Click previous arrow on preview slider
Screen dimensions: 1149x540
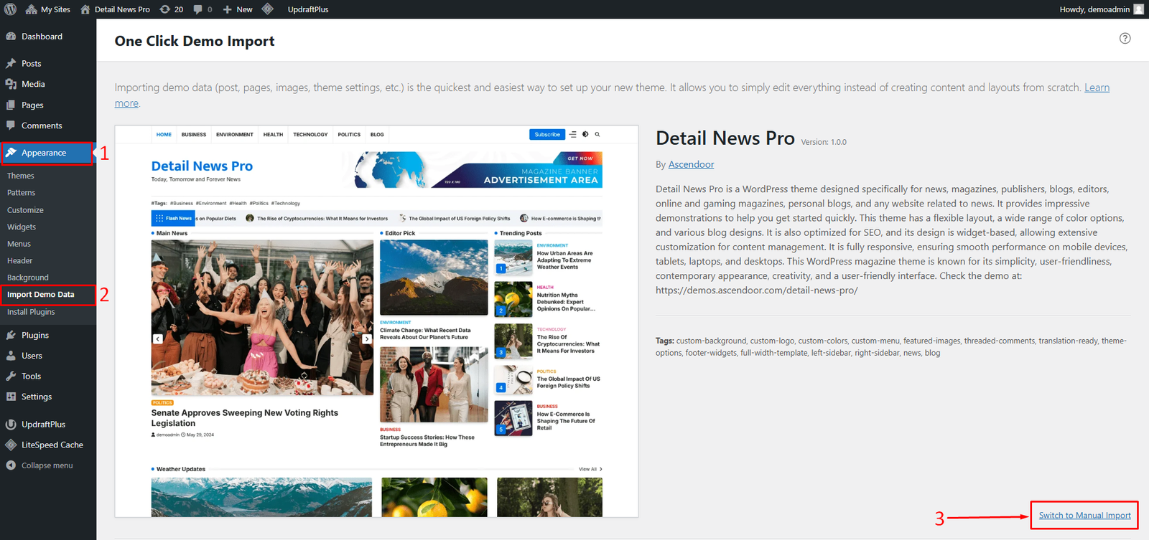point(158,339)
